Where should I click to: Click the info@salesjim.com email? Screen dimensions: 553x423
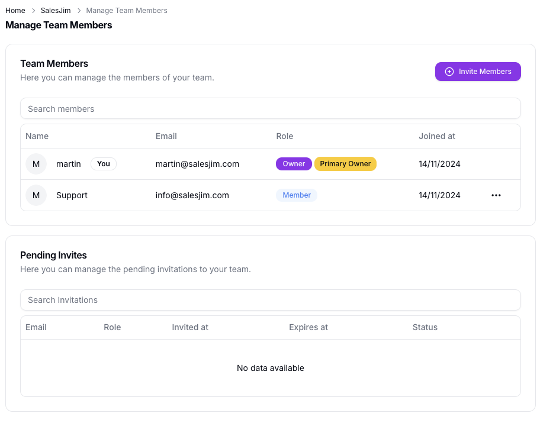(x=192, y=195)
